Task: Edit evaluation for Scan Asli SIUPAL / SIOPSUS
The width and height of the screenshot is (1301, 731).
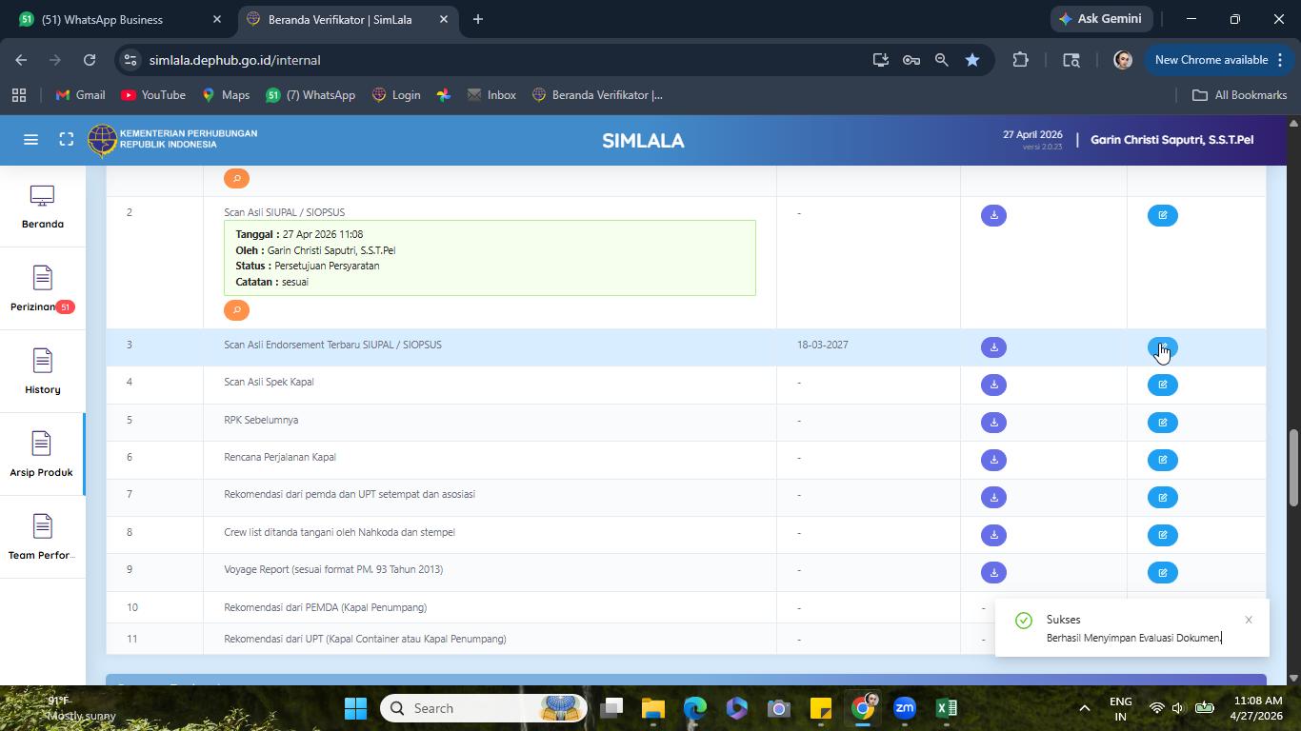Action: [x=1162, y=215]
